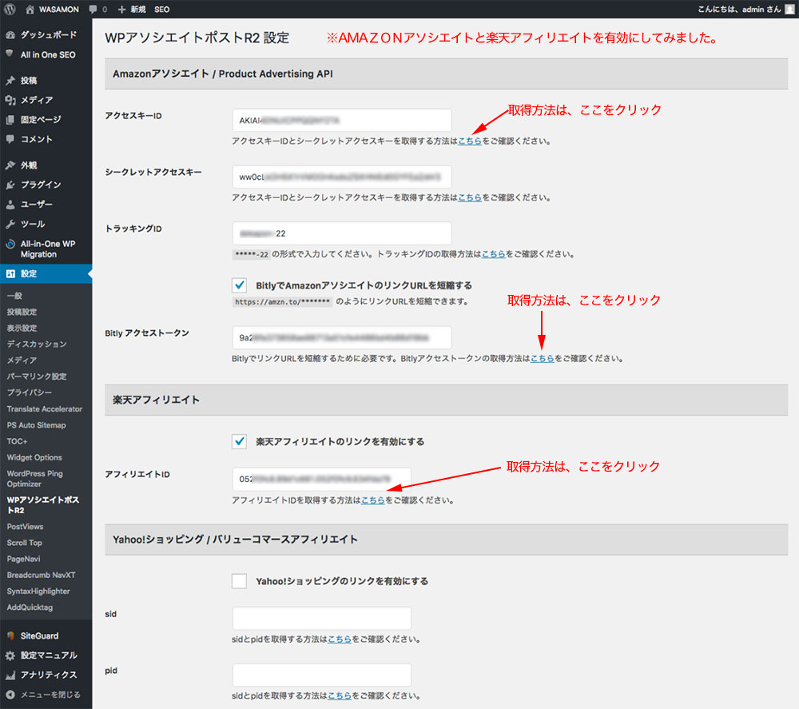Click the アナリティクス chart icon
799x709 pixels.
[10, 675]
